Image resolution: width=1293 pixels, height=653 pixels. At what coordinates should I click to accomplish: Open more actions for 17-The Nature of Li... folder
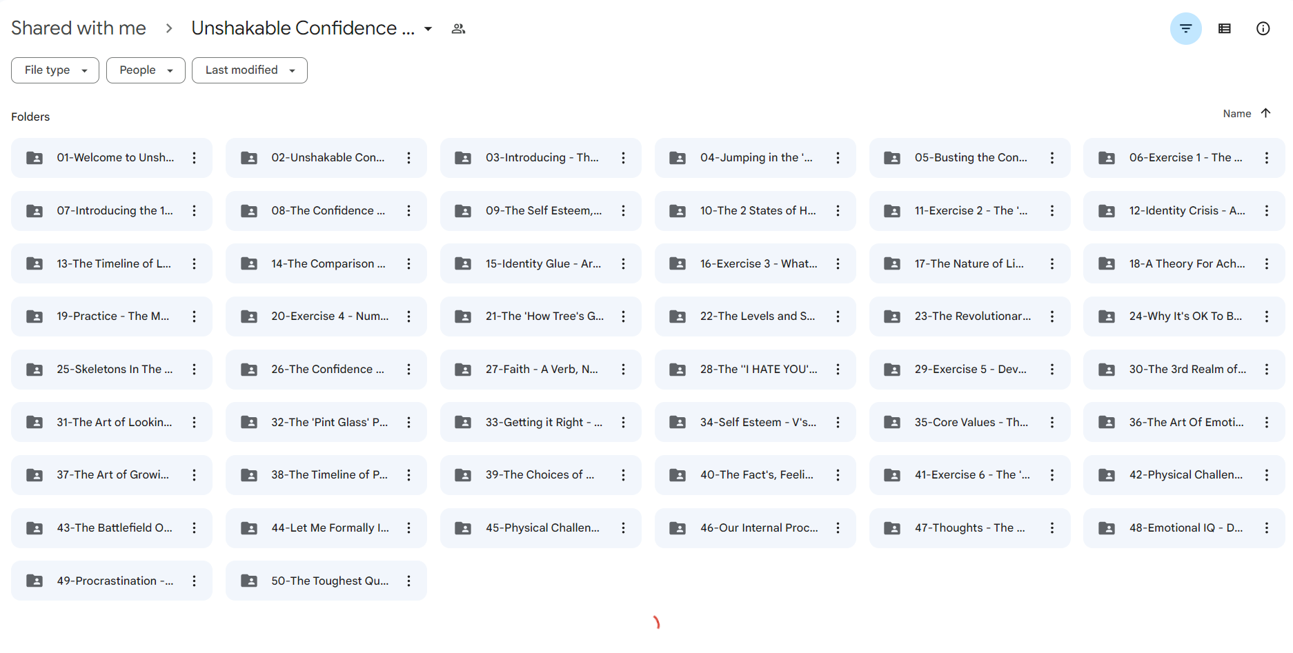point(1052,263)
